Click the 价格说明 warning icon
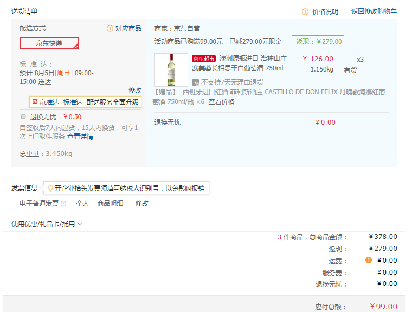The image size is (412, 312). tap(305, 11)
